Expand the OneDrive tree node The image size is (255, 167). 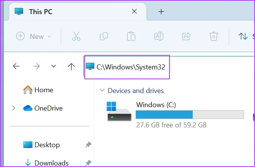(14, 108)
